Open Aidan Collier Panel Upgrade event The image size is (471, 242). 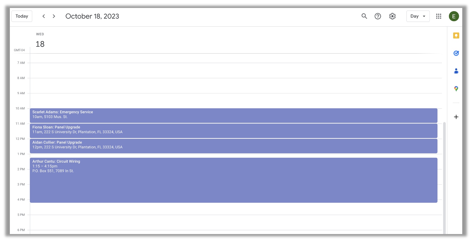tap(233, 146)
